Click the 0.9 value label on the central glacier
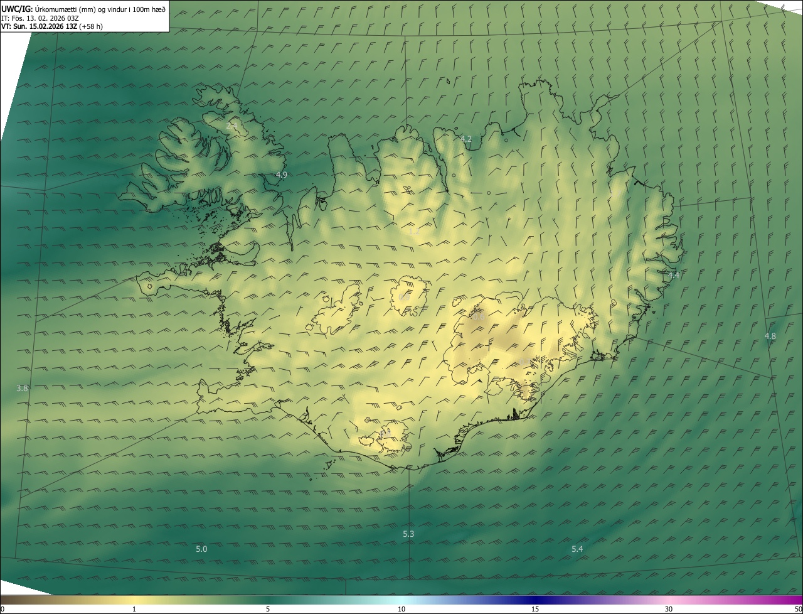This screenshot has width=803, height=614. (x=404, y=297)
